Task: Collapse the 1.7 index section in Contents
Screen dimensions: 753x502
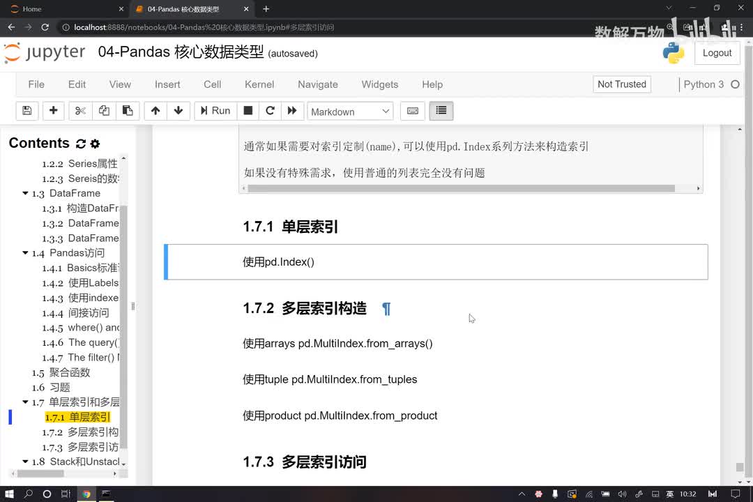Action: coord(25,402)
